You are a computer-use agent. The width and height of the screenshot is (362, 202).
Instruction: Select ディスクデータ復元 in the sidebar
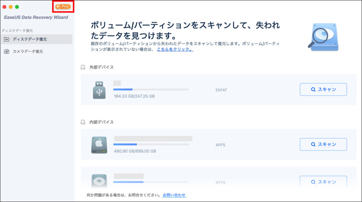(37, 39)
